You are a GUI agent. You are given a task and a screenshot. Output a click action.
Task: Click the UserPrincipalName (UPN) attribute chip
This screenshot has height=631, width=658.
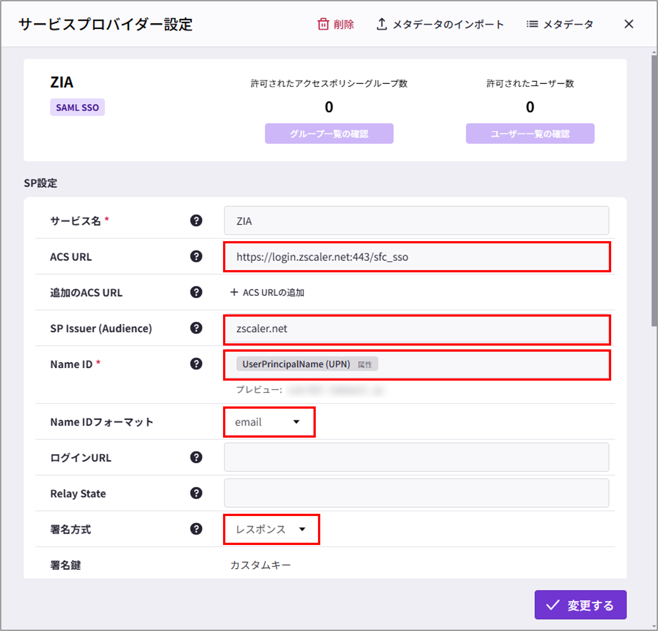[307, 364]
